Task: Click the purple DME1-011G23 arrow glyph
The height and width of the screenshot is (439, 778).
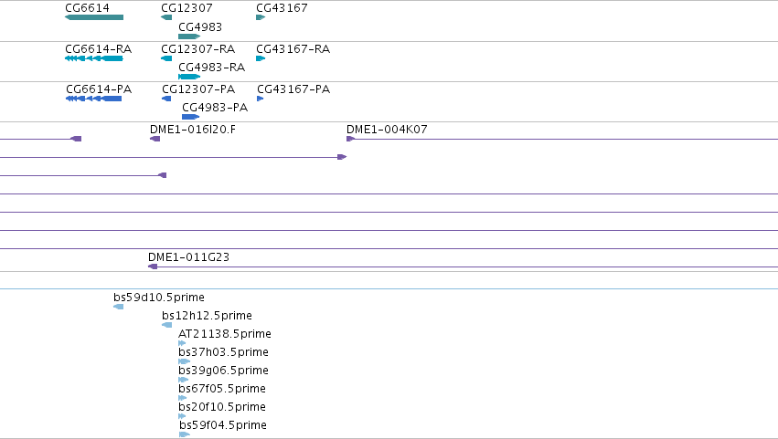Action: point(153,267)
